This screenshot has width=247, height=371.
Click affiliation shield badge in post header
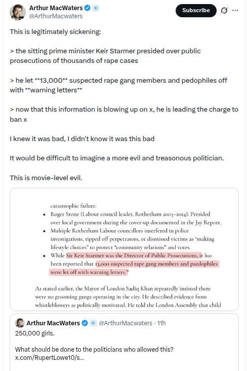pyautogui.click(x=96, y=8)
